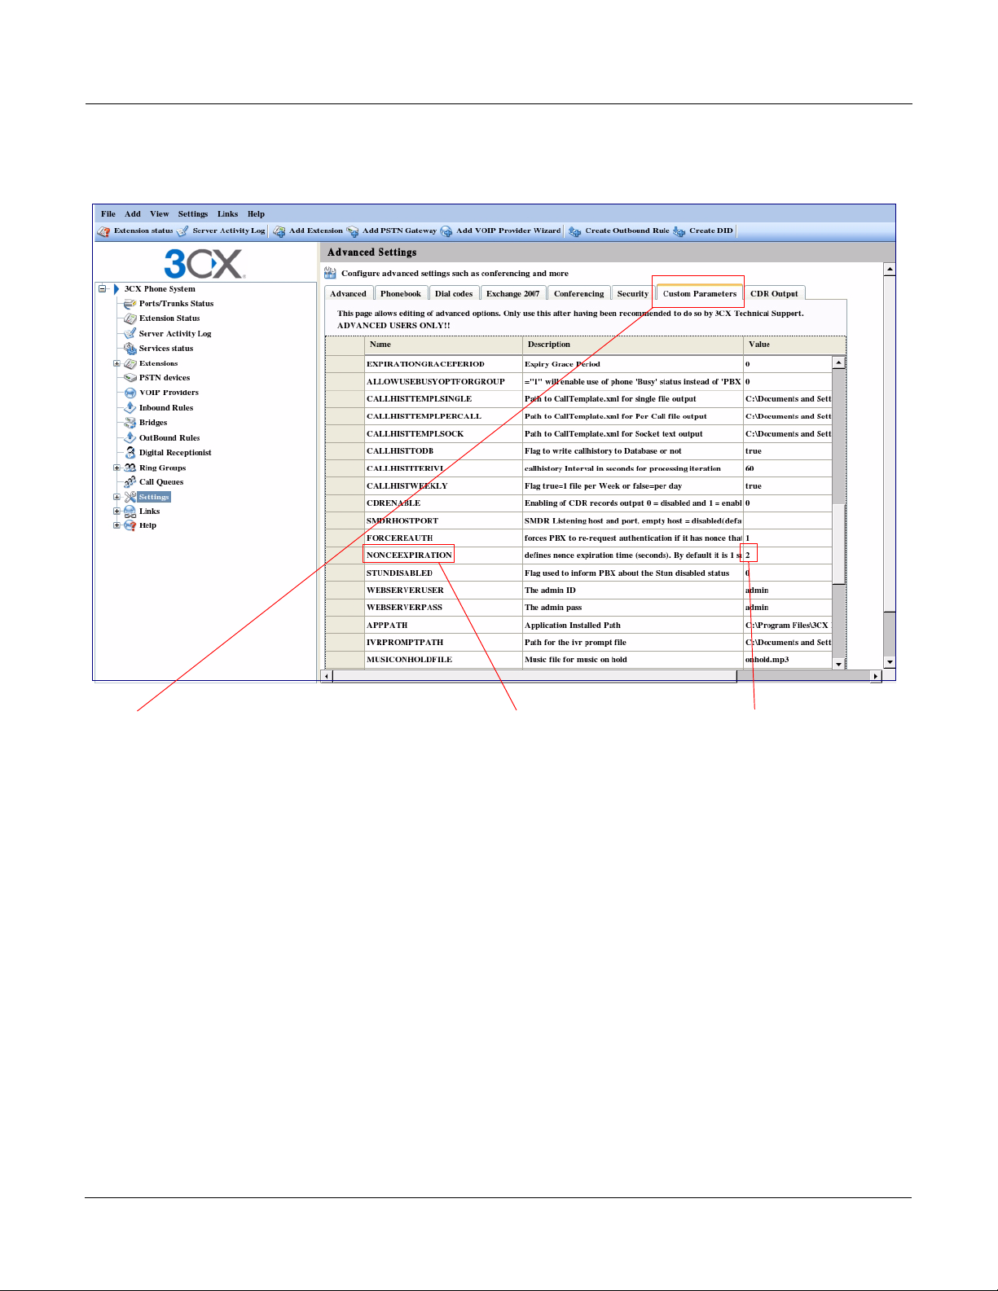Select the Extension Status icon in the tree
The width and height of the screenshot is (998, 1291).
130,318
